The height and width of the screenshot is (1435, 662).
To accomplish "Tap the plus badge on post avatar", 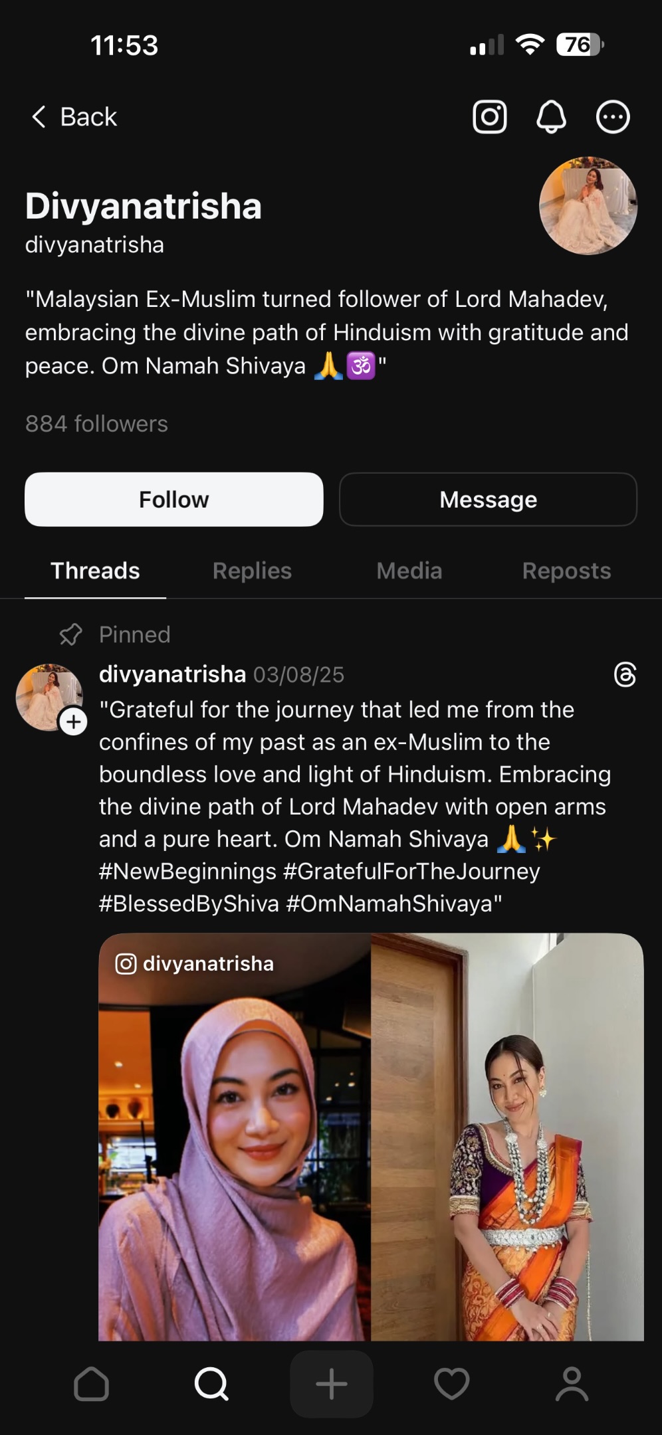I will pyautogui.click(x=74, y=721).
